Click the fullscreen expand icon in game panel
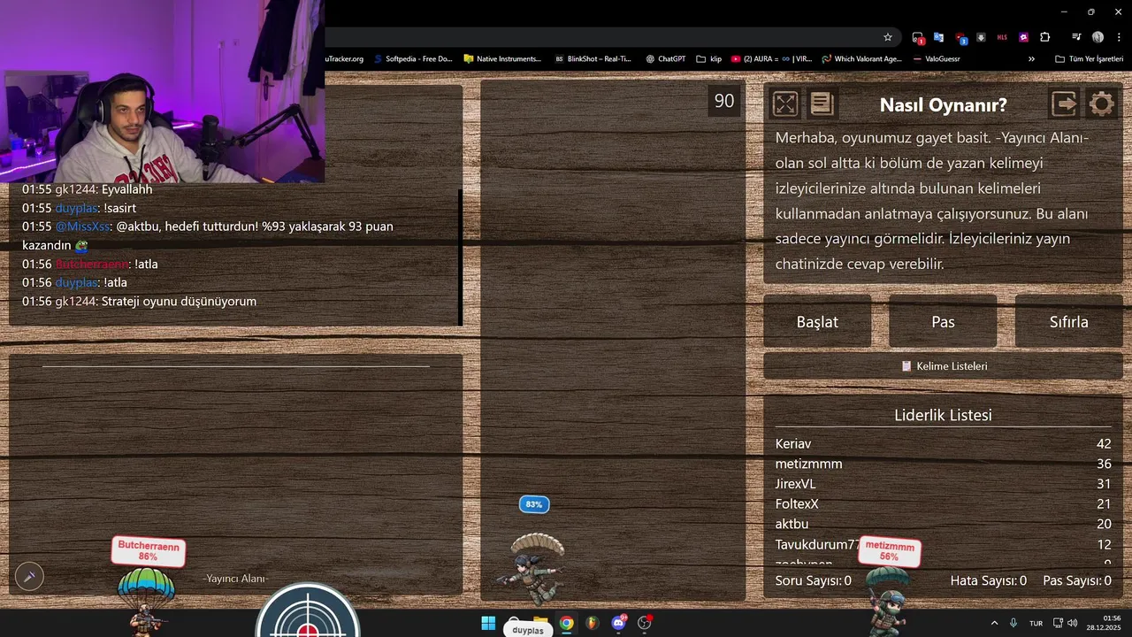1132x637 pixels. coord(785,104)
